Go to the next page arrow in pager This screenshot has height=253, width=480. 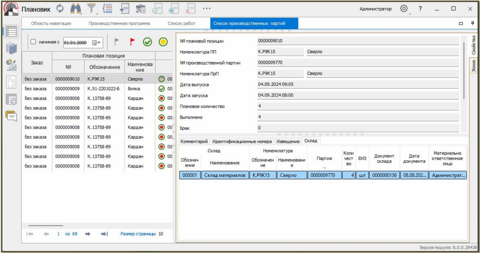pyautogui.click(x=87, y=234)
